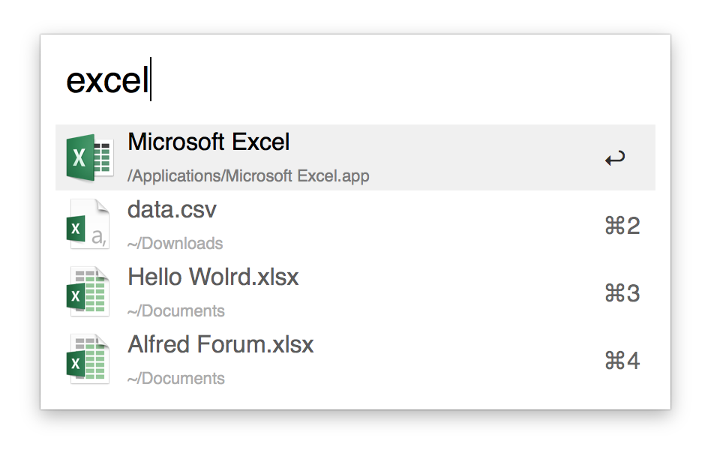Click the ~/Downloads path under data.csv
711x456 pixels.
click(175, 244)
